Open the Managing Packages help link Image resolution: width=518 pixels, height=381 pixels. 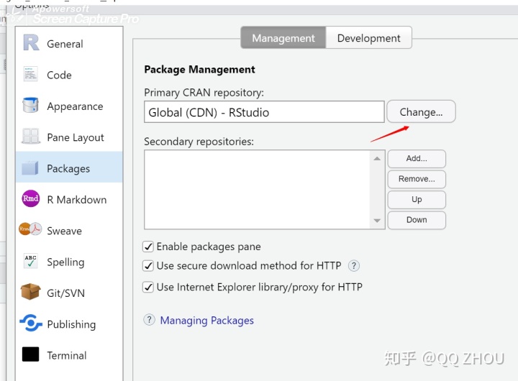(x=206, y=321)
